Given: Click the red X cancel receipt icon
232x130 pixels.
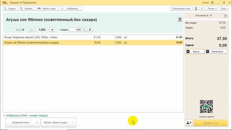Looking at the screenshot, I should [202, 9].
